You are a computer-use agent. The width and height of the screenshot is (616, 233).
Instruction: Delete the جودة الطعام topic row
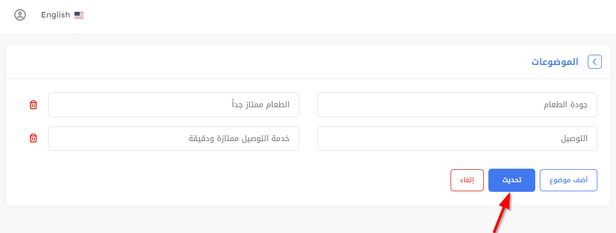click(x=33, y=105)
